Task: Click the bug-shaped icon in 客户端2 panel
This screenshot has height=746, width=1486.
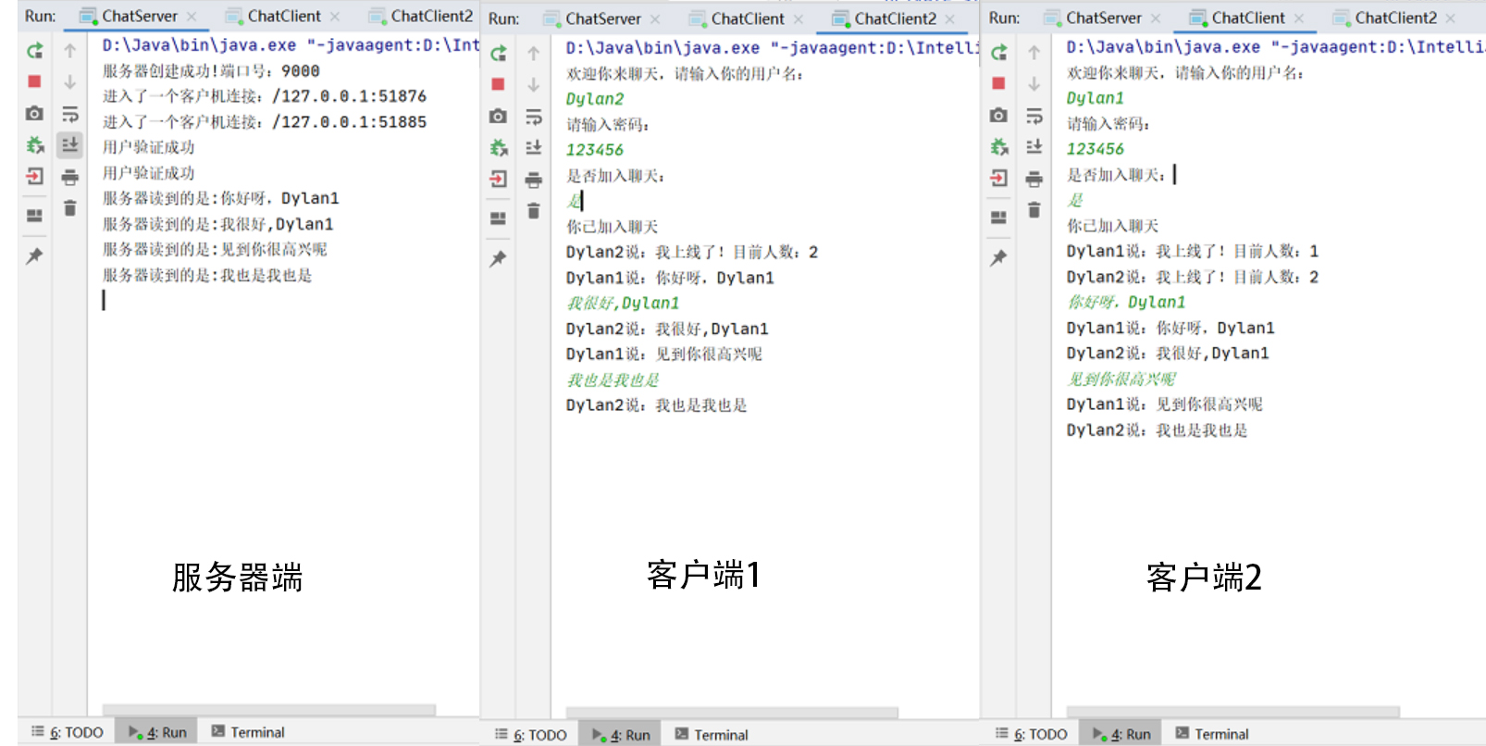Action: point(998,146)
